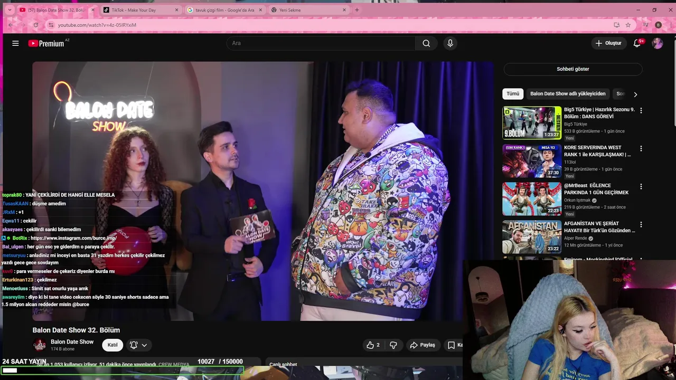Image resolution: width=676 pixels, height=380 pixels.
Task: Open tab search dropdown arrow
Action: pyautogui.click(x=10, y=10)
